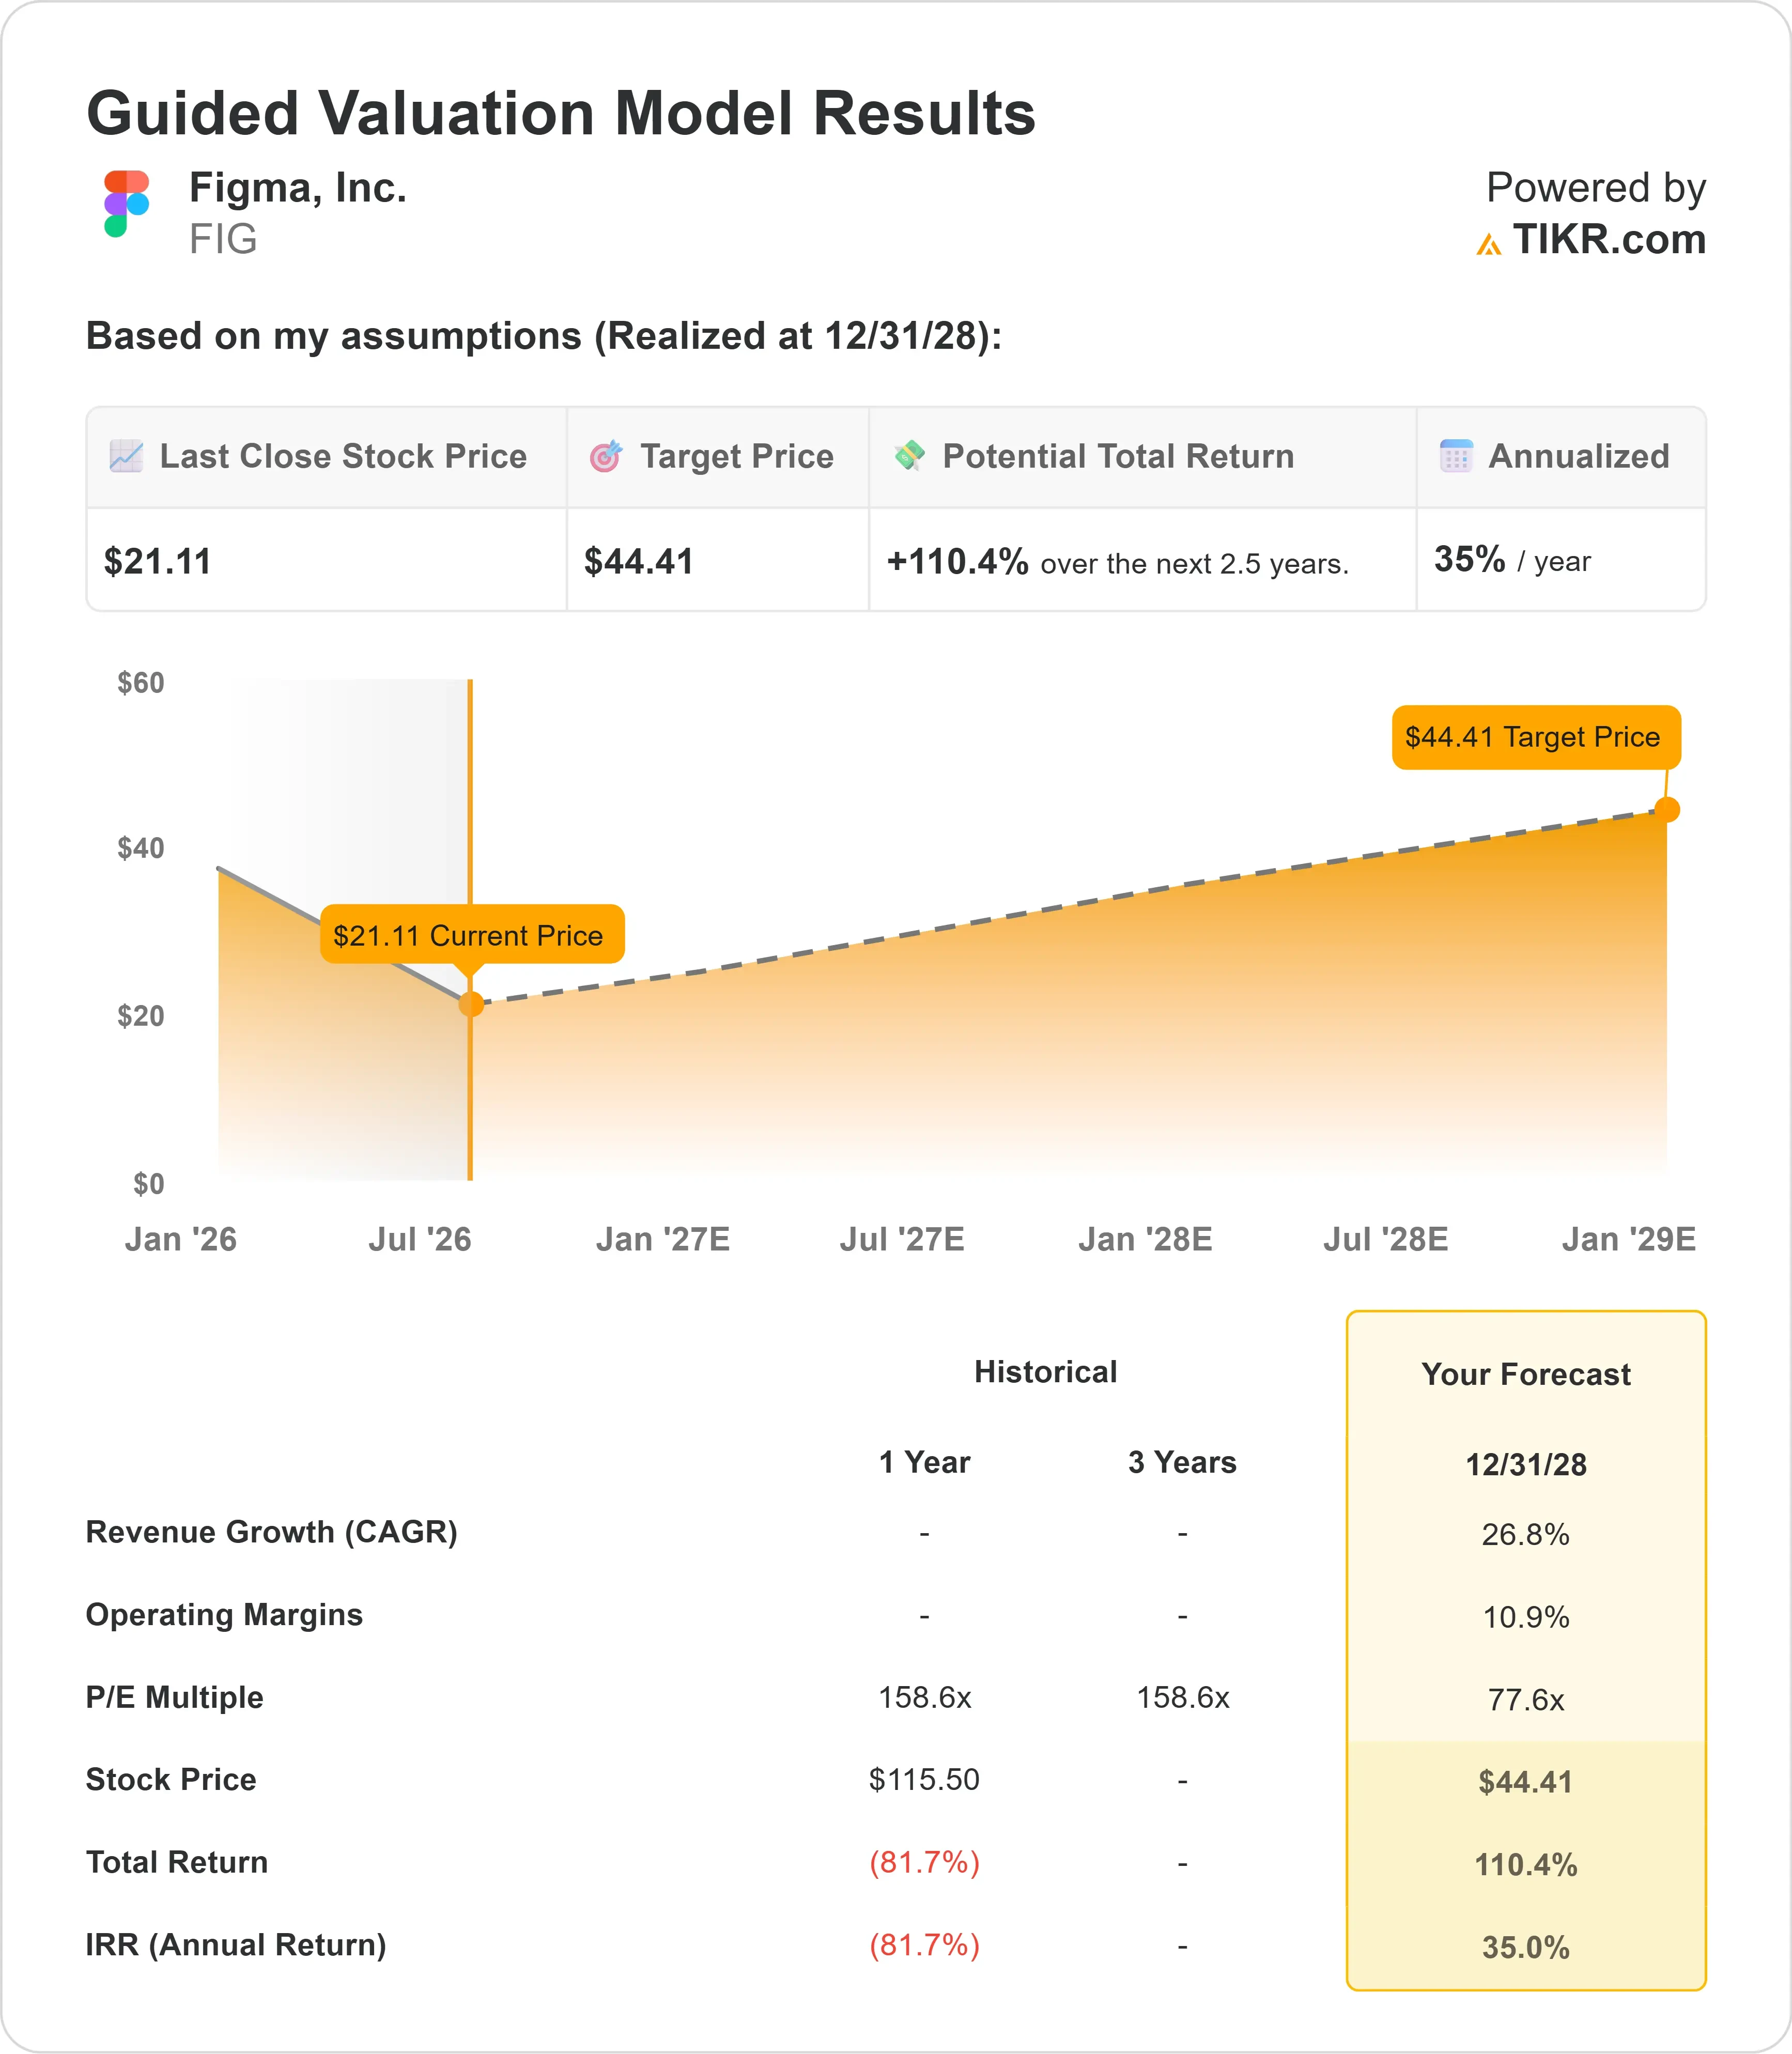Select the target price dot at chart end
Image resolution: width=1792 pixels, height=2054 pixels.
1667,810
